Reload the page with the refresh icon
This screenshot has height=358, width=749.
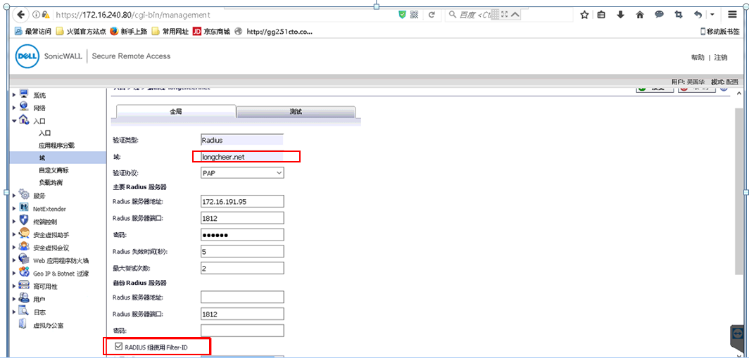[431, 14]
